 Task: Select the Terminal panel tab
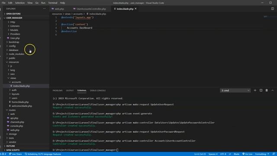tap(82, 91)
